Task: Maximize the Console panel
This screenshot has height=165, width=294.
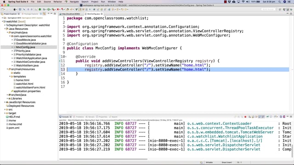Action: pyautogui.click(x=291, y=117)
